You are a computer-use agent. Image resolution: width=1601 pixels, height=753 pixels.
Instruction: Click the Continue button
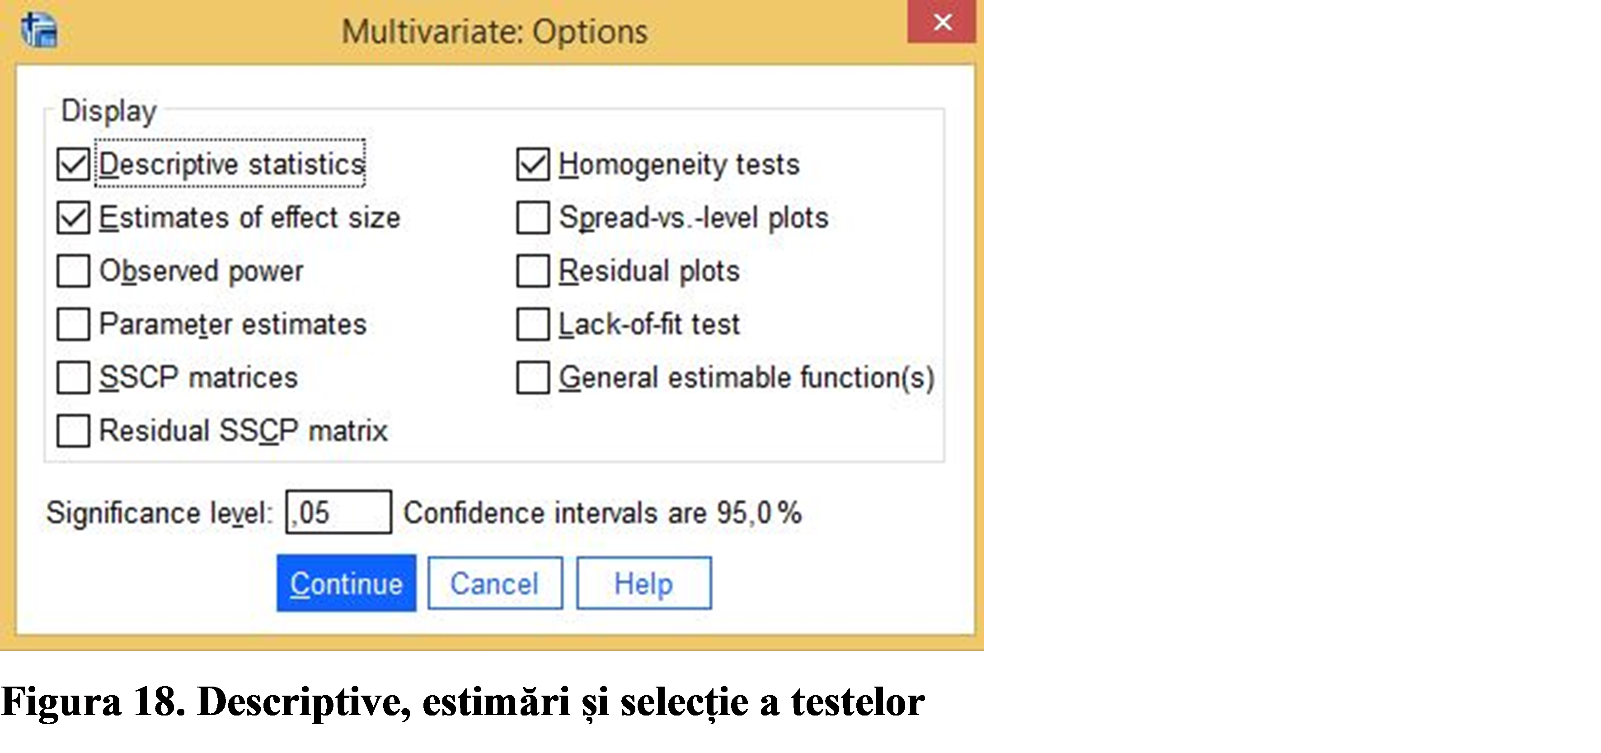point(346,583)
